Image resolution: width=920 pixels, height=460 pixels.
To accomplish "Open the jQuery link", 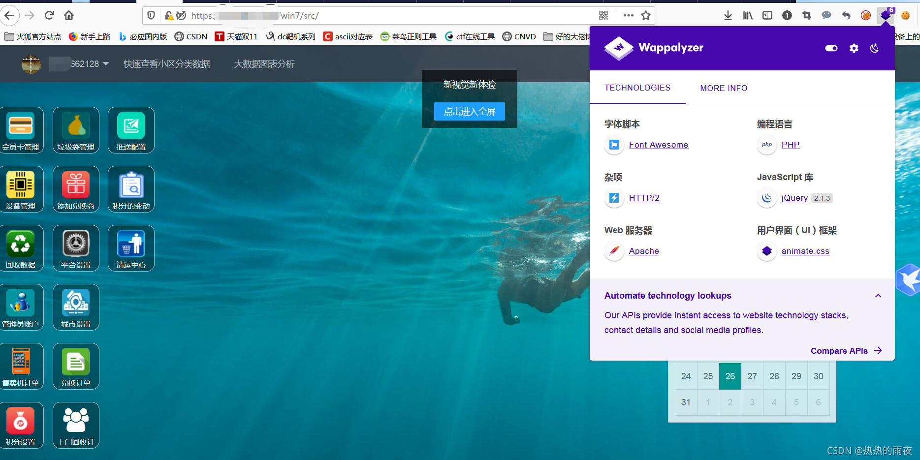I will (794, 198).
